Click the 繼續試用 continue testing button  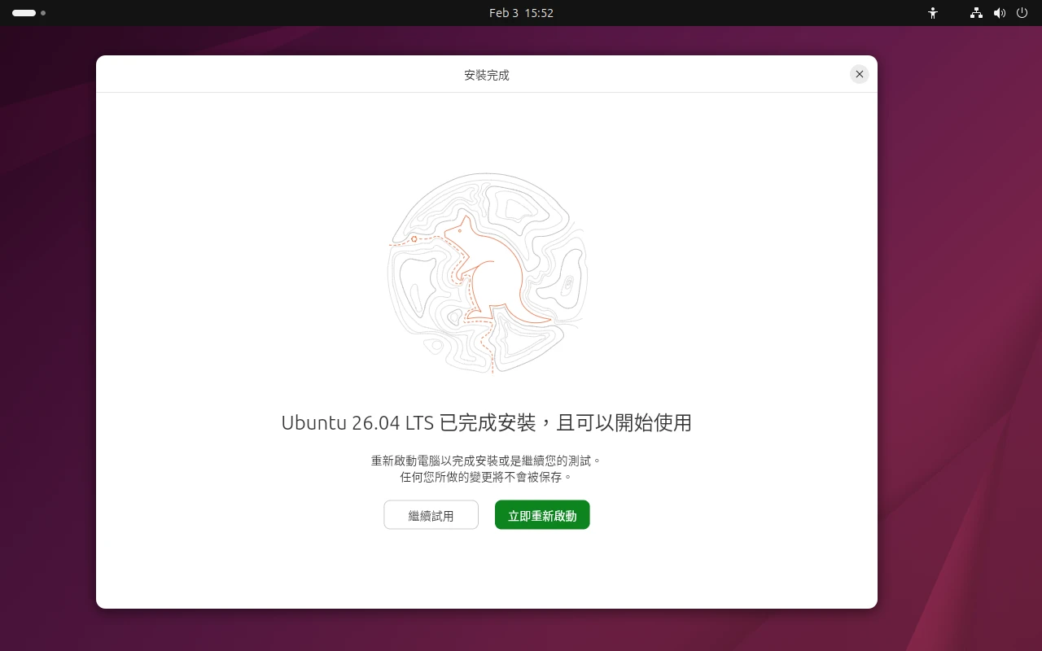click(x=431, y=515)
